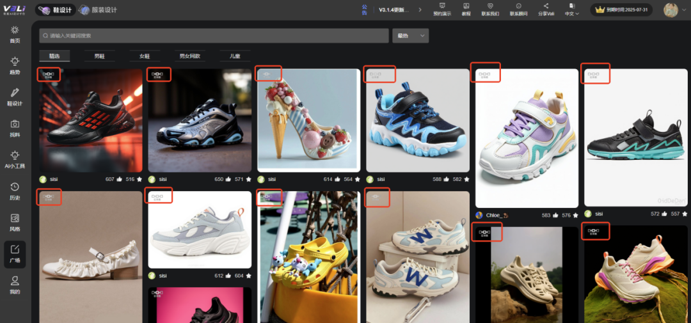Viewport: 691px width, 323px height.
Task: Open the black and red sneaker image
Action: point(91,120)
